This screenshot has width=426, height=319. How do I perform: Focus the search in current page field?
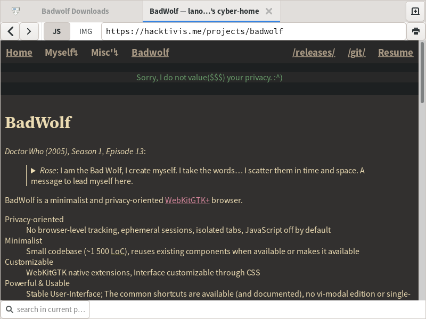[x=51, y=309]
